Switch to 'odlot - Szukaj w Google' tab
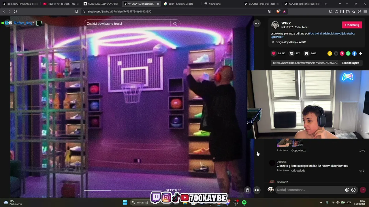The image size is (369, 207). pyautogui.click(x=181, y=4)
